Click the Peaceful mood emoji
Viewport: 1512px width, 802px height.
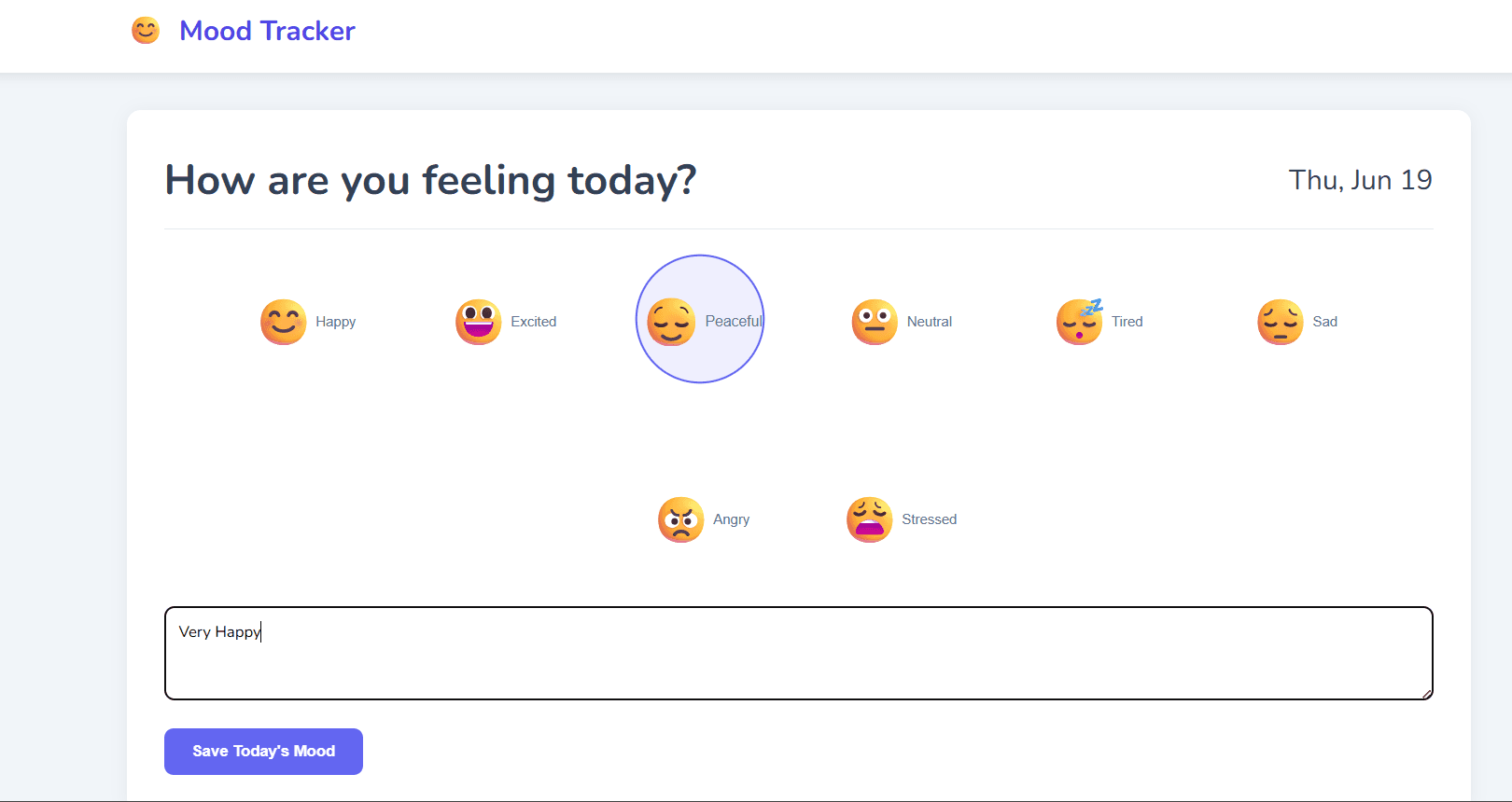click(x=671, y=320)
